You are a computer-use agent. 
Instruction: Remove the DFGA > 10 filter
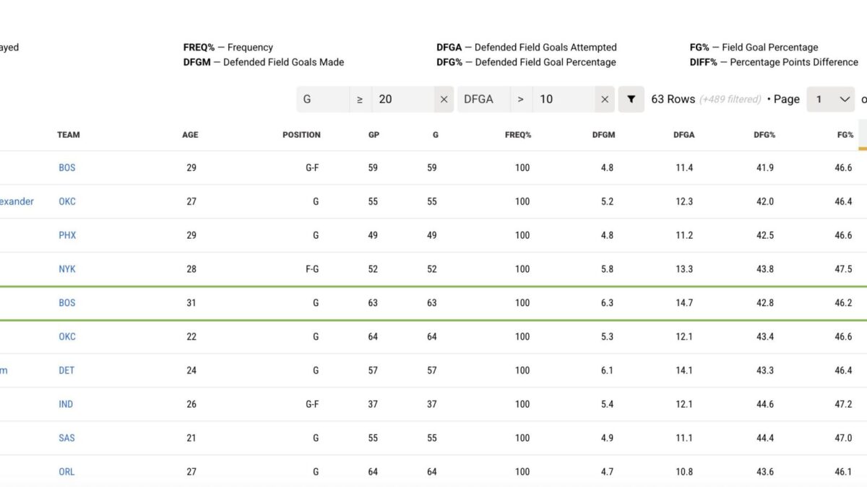pos(605,99)
